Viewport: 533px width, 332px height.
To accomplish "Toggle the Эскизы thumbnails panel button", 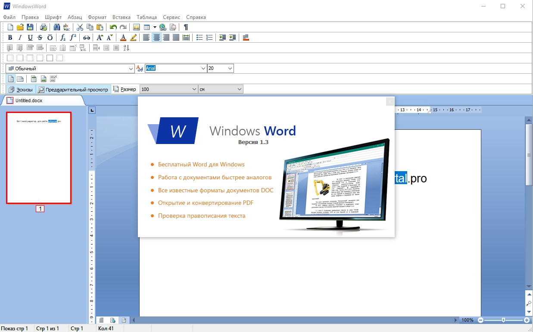I will pos(21,89).
